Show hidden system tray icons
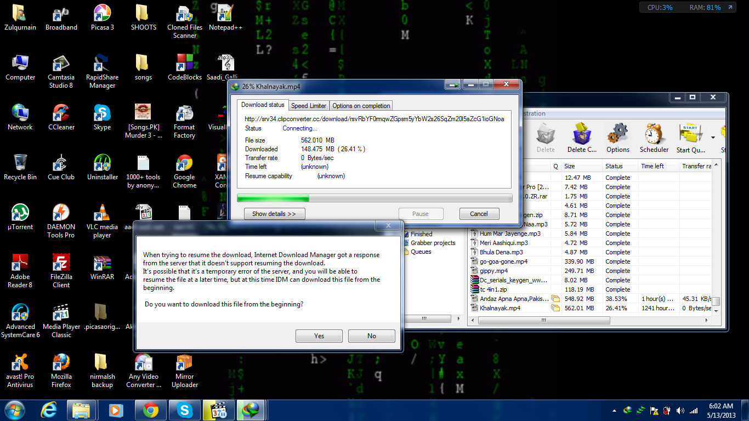 point(614,410)
